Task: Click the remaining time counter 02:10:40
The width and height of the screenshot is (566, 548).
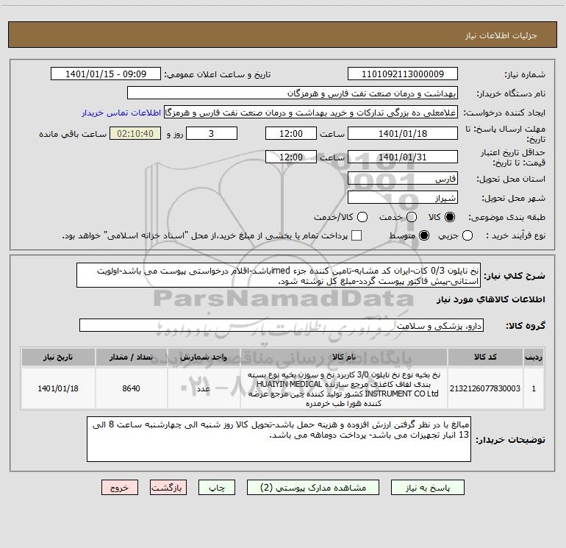Action: [x=135, y=133]
